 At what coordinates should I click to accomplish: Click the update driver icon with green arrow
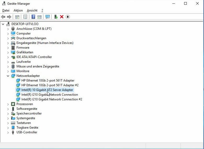click(56, 17)
